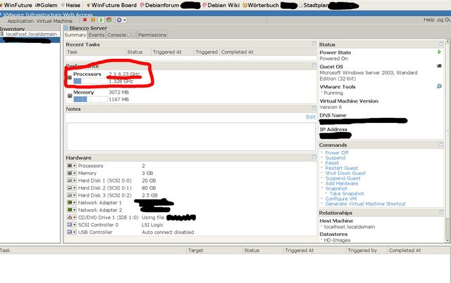Open the Virtual Machine menu
The width and height of the screenshot is (451, 283).
[54, 21]
